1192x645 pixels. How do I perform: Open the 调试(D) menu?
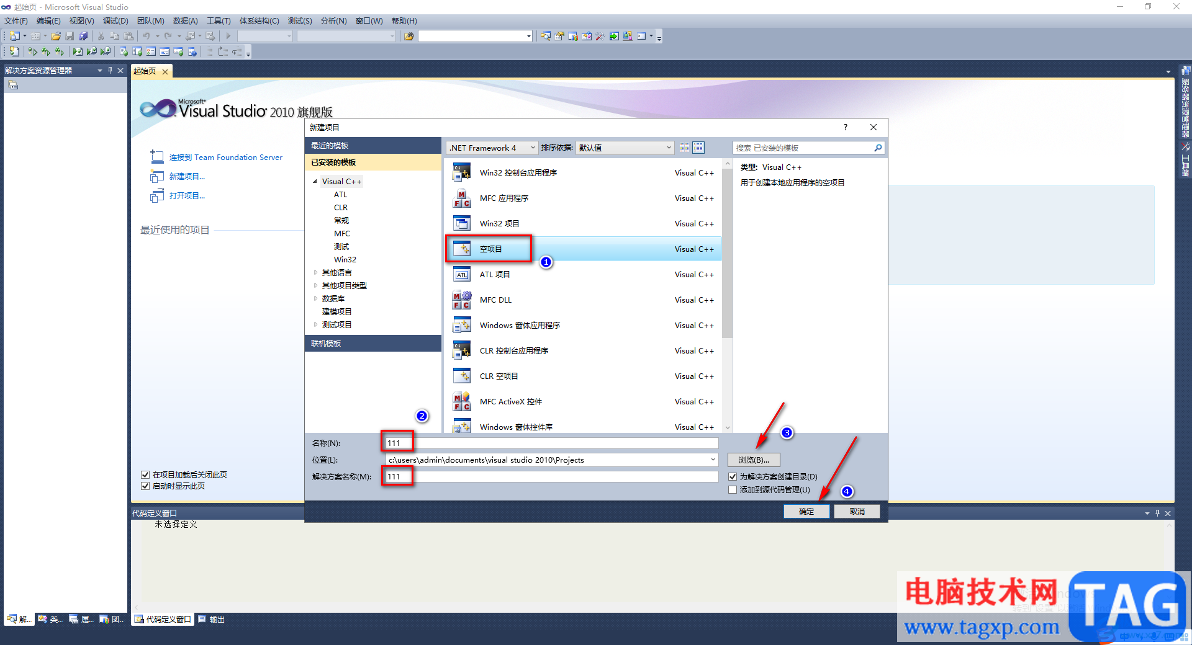[x=115, y=20]
